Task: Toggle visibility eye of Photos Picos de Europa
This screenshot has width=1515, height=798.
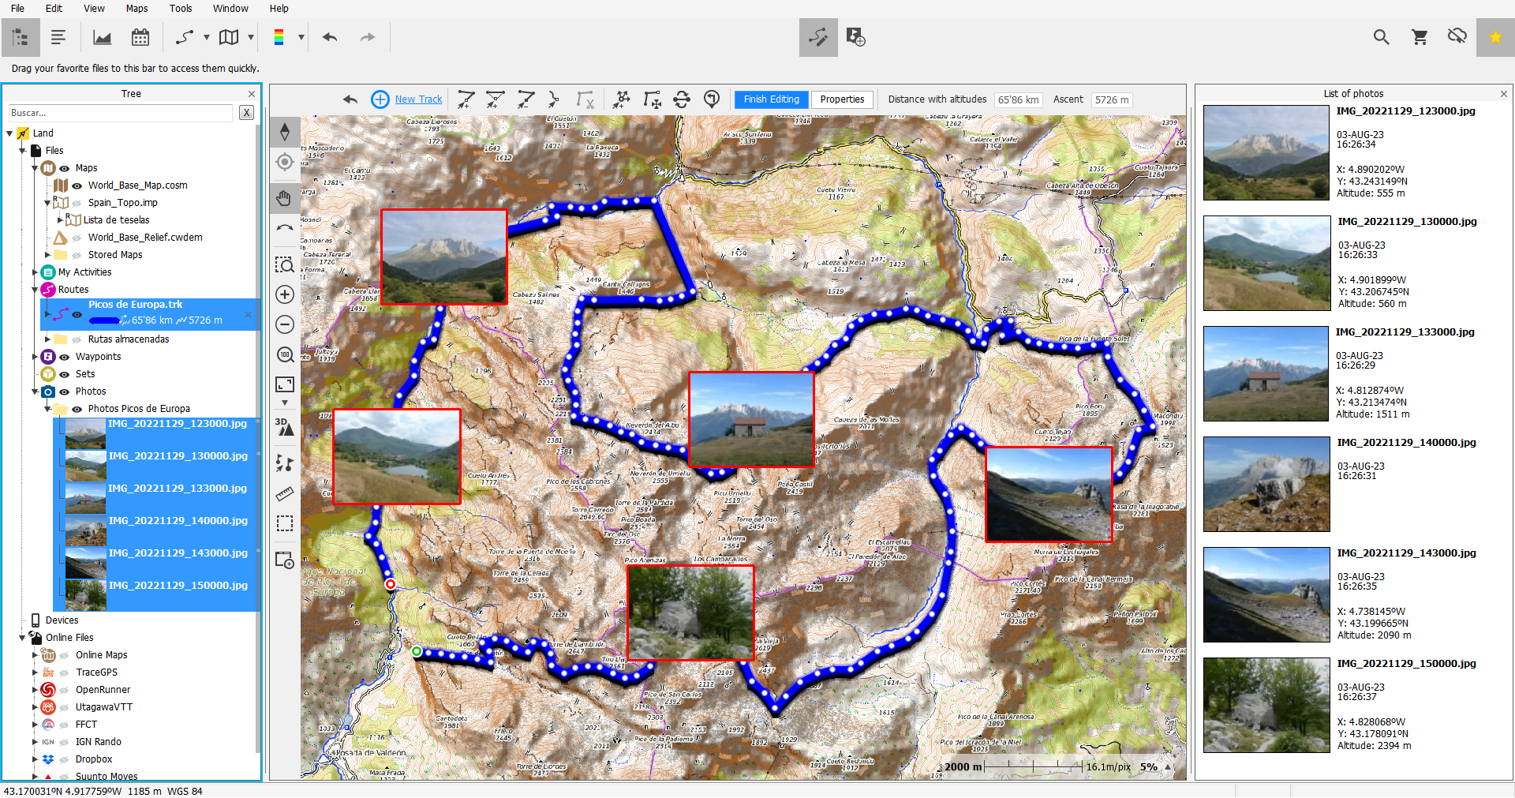Action: click(x=77, y=409)
